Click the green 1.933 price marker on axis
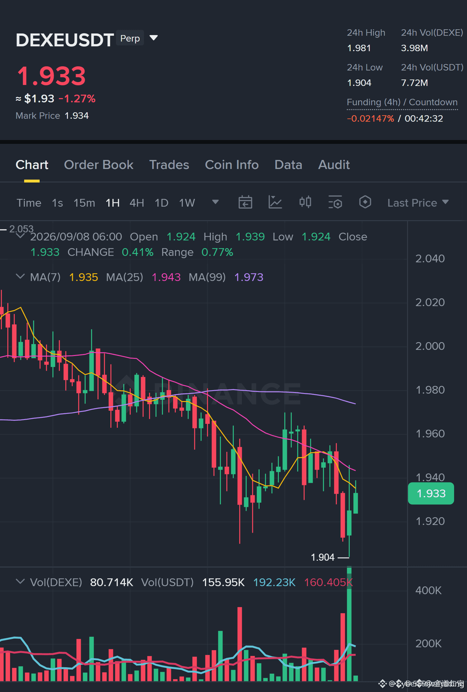Screen dimensions: 467x692 pyautogui.click(x=431, y=493)
